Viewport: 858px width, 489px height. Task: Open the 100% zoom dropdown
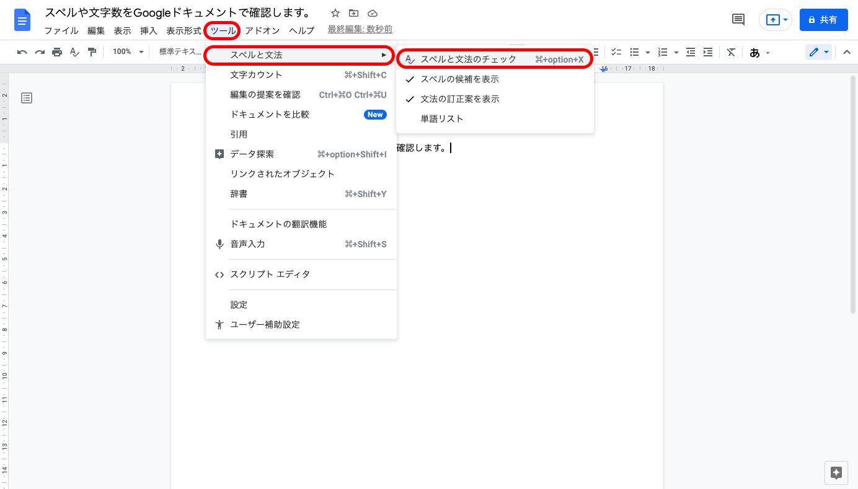[128, 52]
